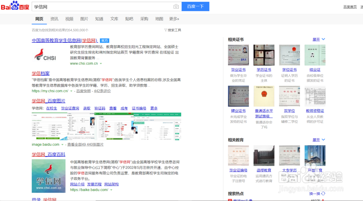Open the 大专学历 link

coord(289,170)
